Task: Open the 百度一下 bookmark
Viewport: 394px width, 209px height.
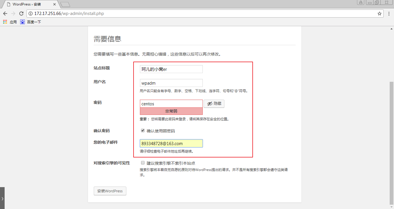Action: [x=31, y=22]
